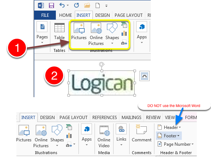Click Screenshot icon in the upper ribbon
The width and height of the screenshot is (211, 168).
tap(124, 42)
